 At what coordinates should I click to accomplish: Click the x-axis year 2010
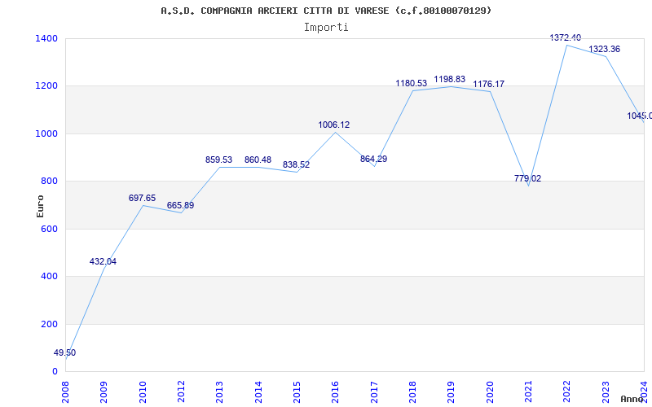pos(143,392)
